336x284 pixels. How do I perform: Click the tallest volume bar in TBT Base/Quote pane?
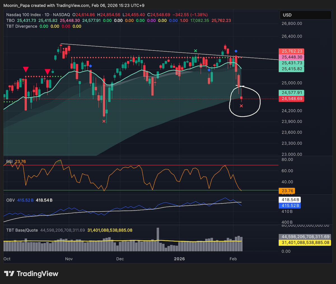pyautogui.click(x=158, y=239)
